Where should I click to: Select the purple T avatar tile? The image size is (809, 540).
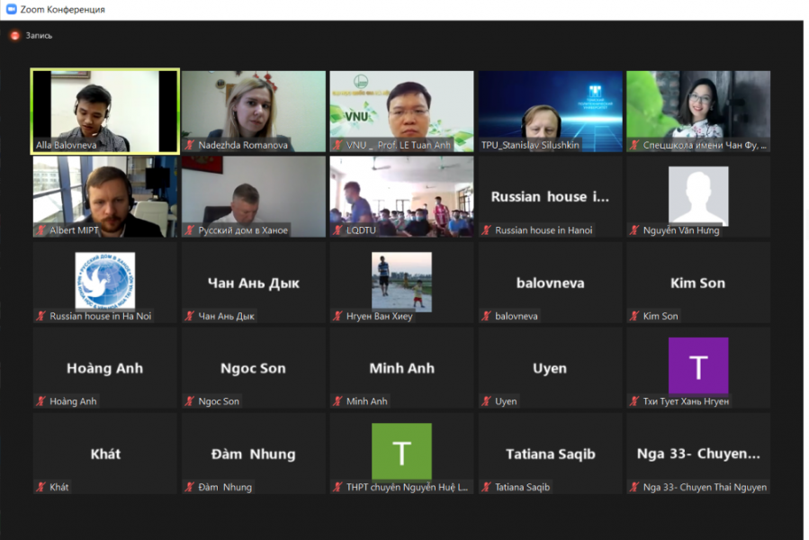(x=697, y=365)
